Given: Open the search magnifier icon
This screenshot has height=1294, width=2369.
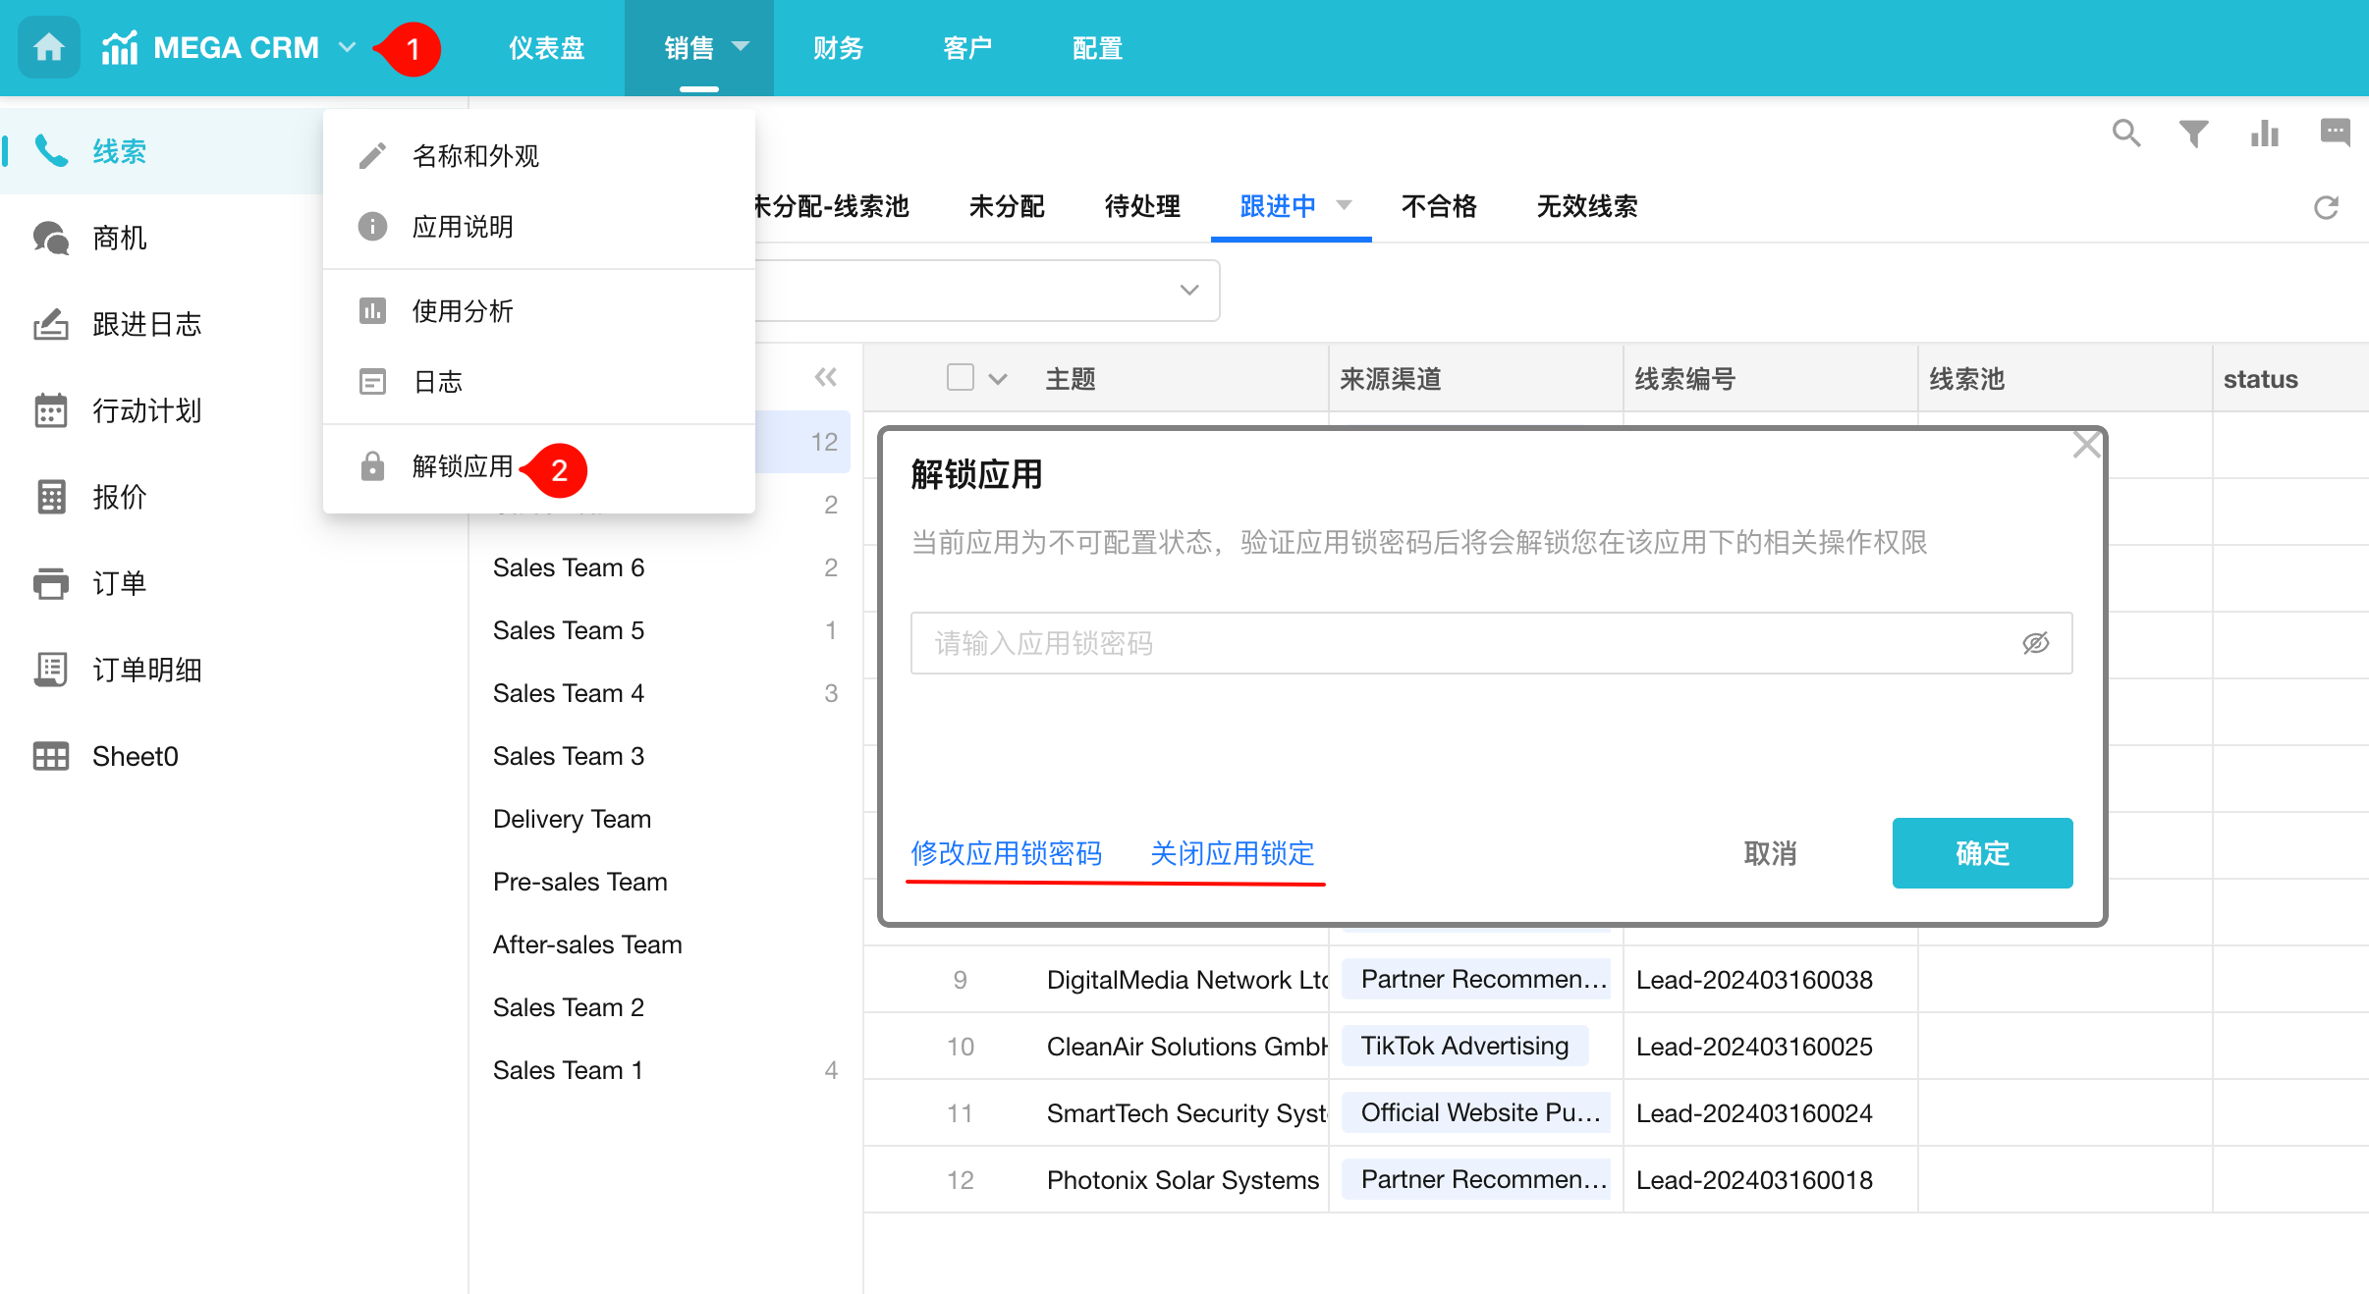Looking at the screenshot, I should (2125, 133).
